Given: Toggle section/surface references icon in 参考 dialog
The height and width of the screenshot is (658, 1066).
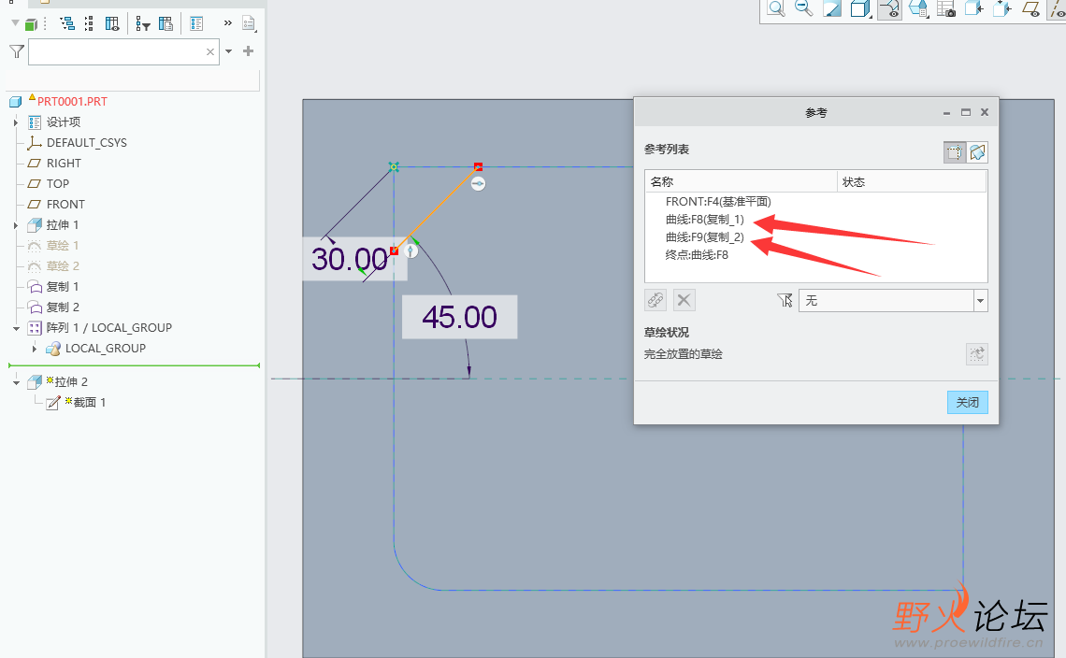Looking at the screenshot, I should 977,152.
